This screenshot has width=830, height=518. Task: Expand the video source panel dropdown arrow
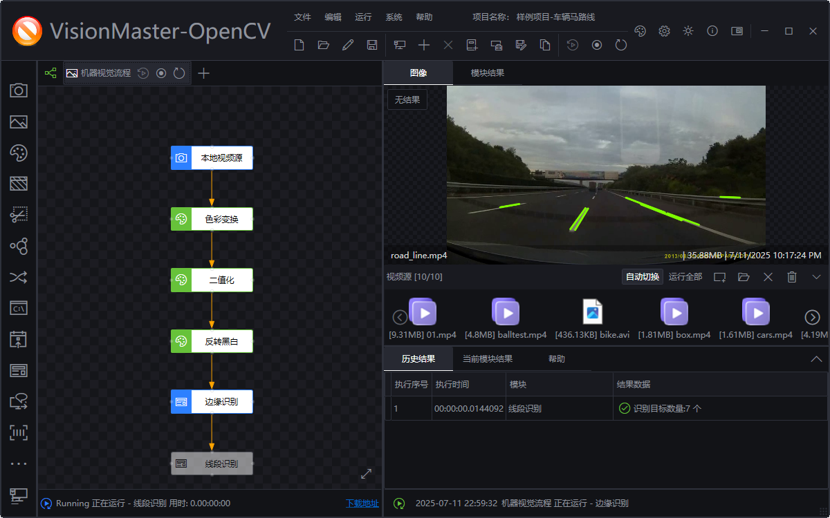coord(817,276)
